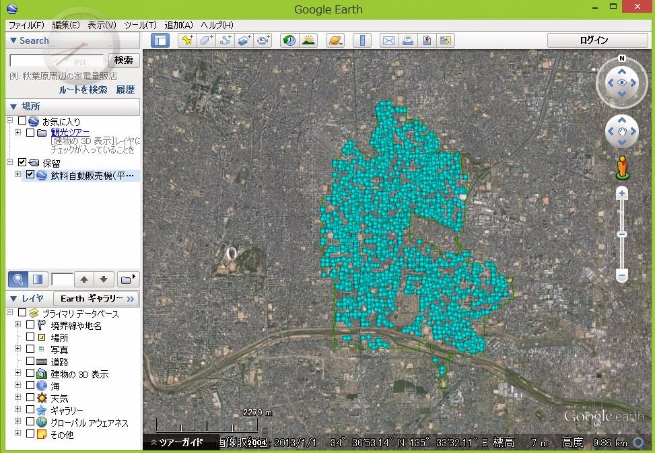This screenshot has width=655, height=453.
Task: Check the 観光ツアー checkbox
Action: click(x=30, y=133)
